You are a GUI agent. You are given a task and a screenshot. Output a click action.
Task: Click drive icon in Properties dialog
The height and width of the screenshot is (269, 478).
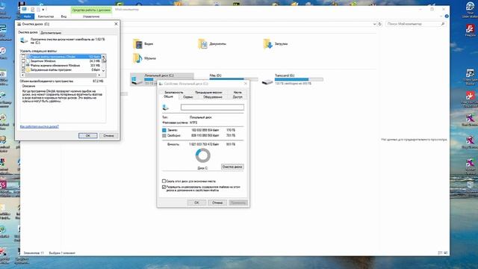[x=166, y=108]
